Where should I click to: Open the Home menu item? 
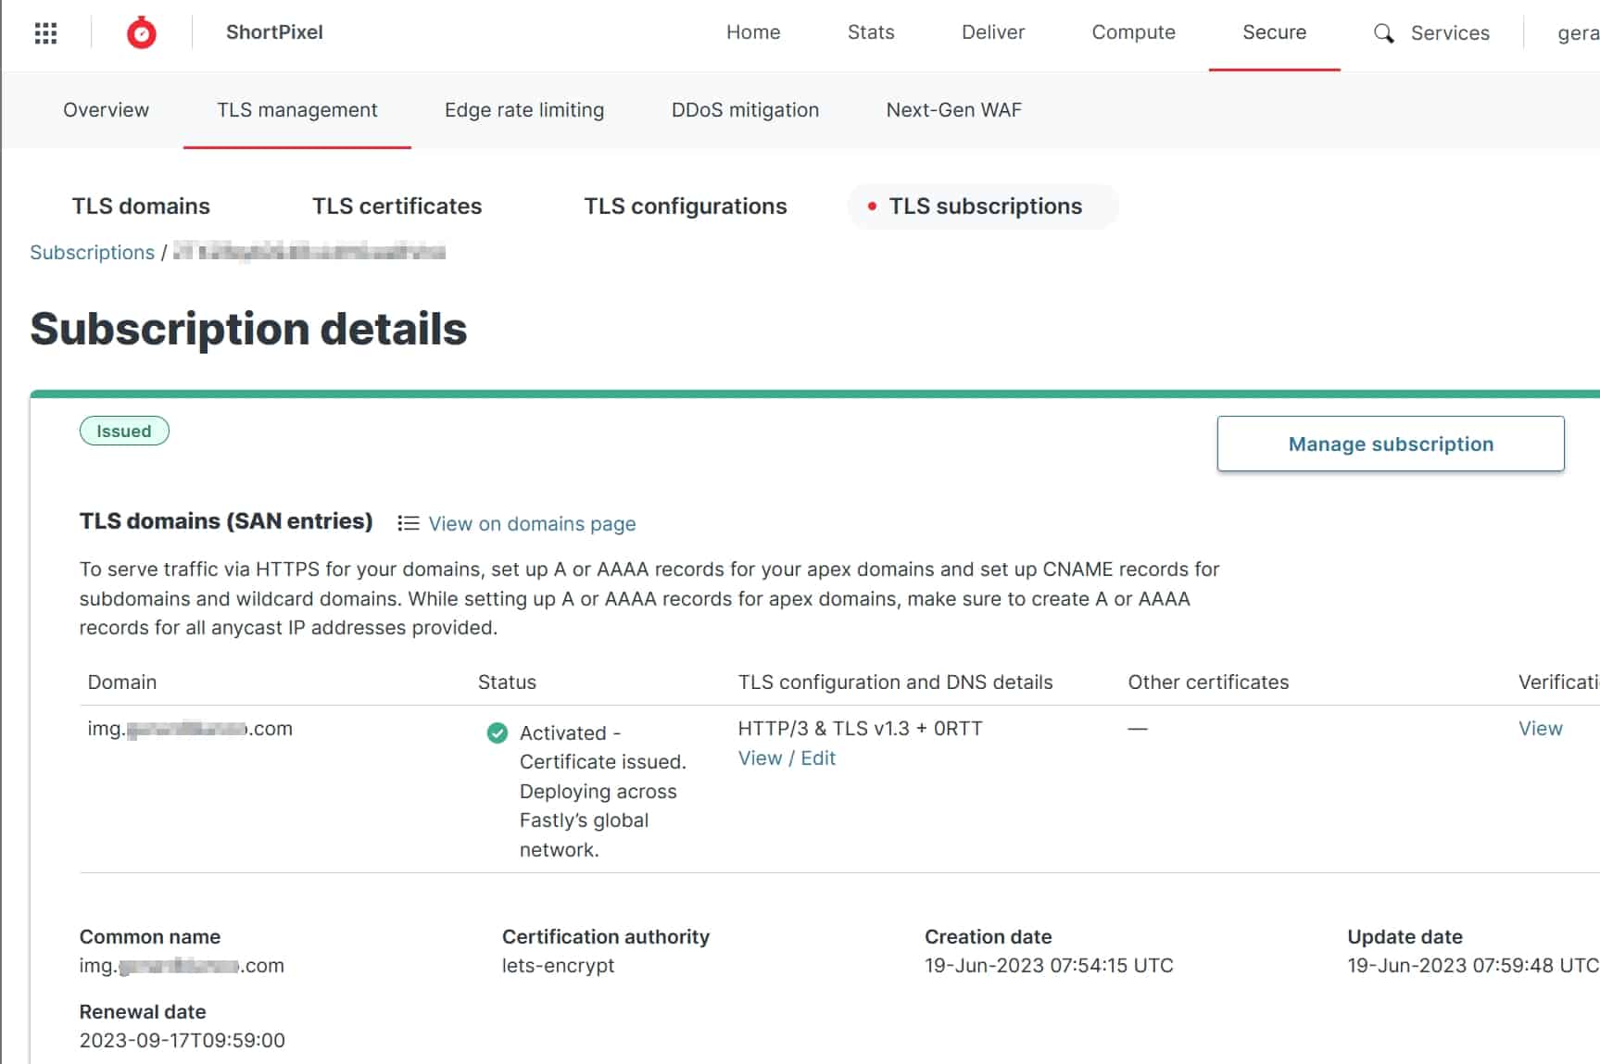752,32
